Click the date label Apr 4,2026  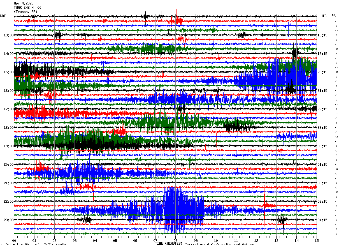point(24,3)
